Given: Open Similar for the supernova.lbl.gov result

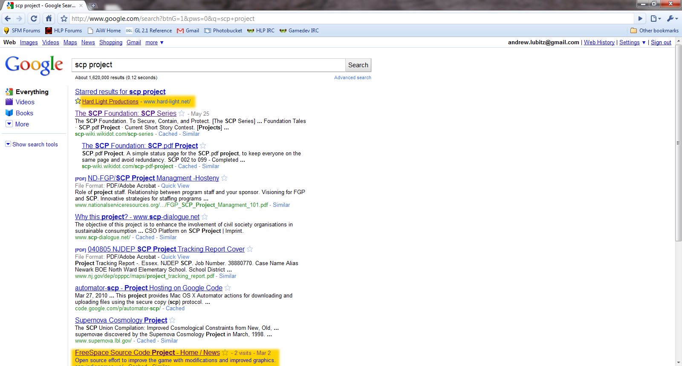Looking at the screenshot, I should tap(169, 341).
